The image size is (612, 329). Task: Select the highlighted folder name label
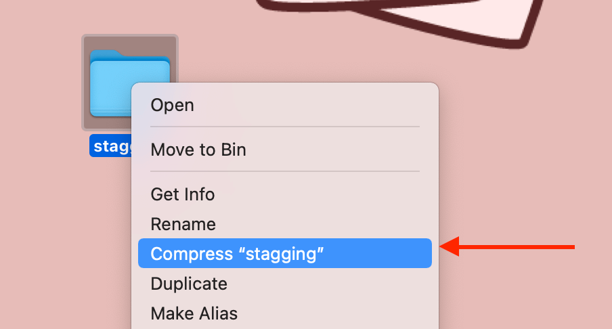(x=110, y=146)
